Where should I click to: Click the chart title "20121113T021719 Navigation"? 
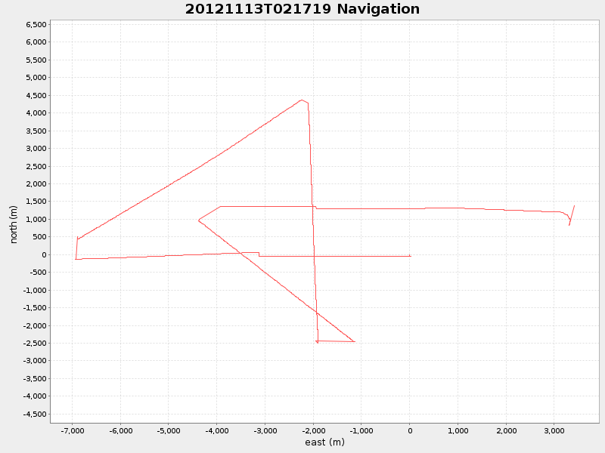301,9
